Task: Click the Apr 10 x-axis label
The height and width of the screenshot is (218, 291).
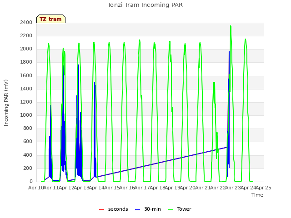Action: click(x=36, y=188)
